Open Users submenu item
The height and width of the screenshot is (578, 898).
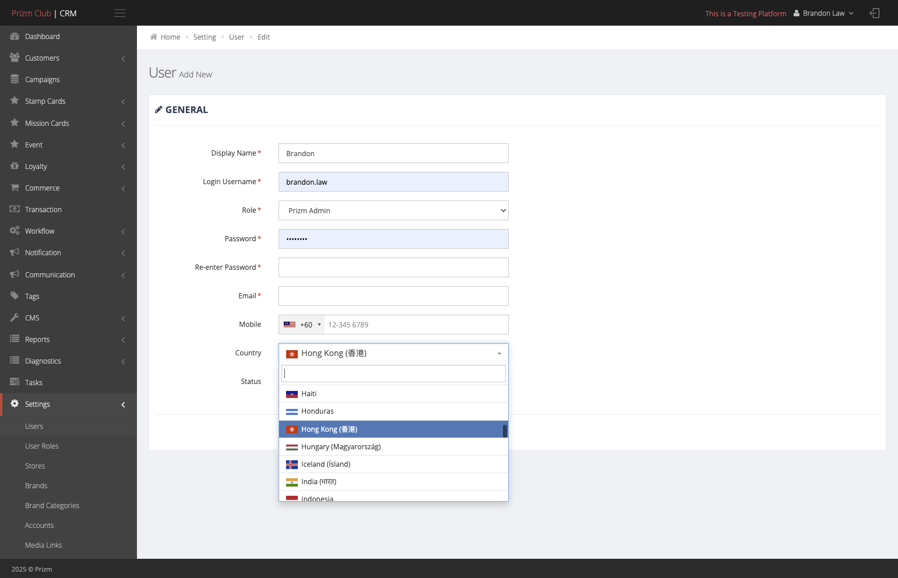(34, 426)
